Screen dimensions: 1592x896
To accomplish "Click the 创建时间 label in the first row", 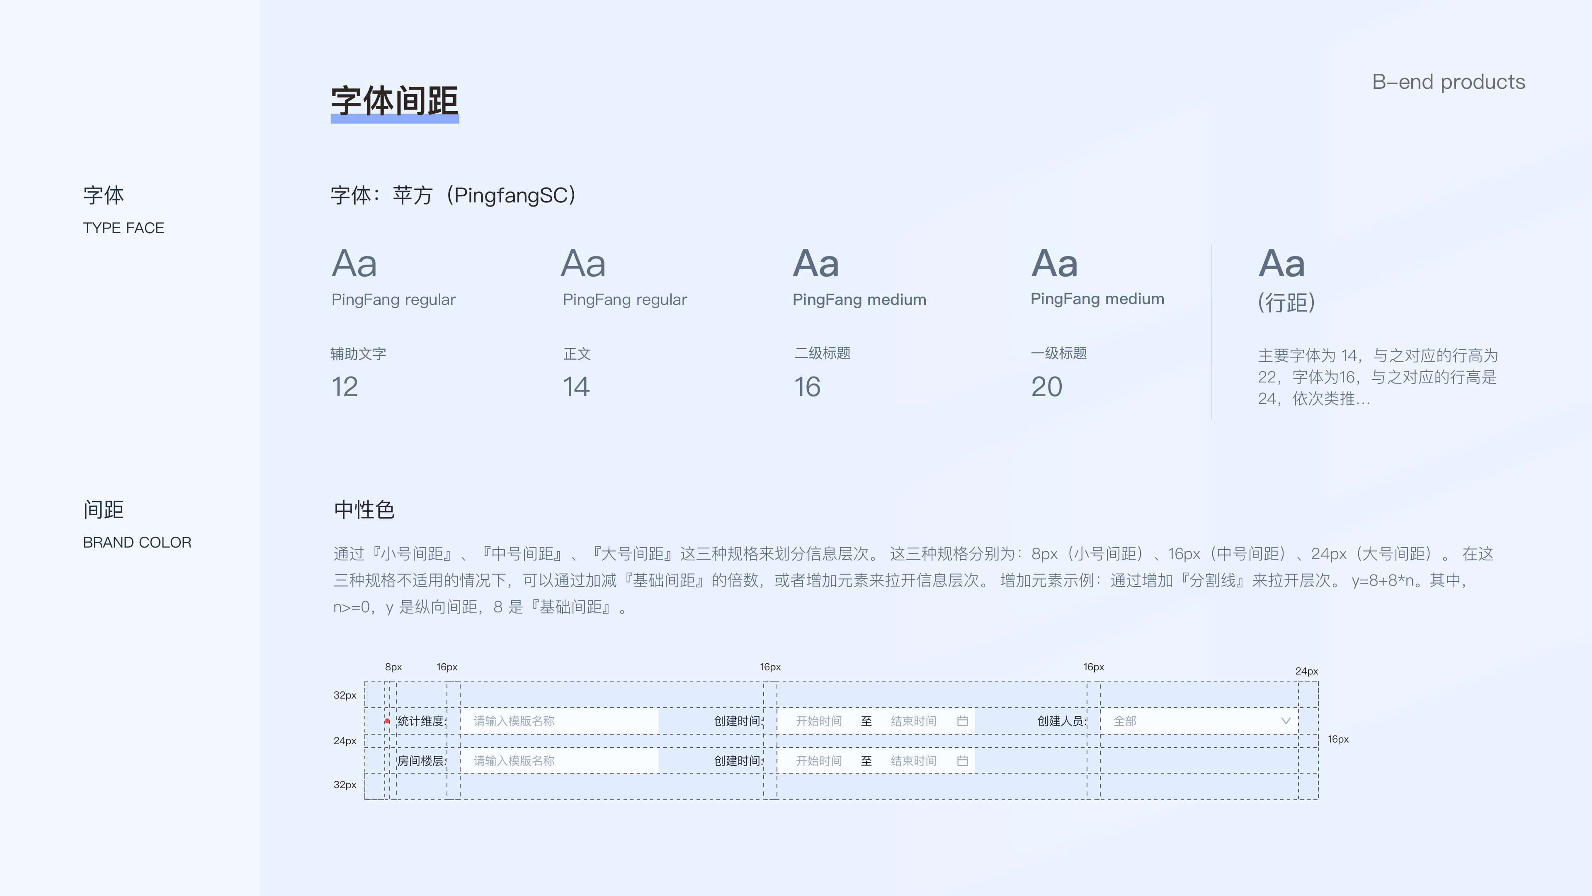I will tap(738, 721).
